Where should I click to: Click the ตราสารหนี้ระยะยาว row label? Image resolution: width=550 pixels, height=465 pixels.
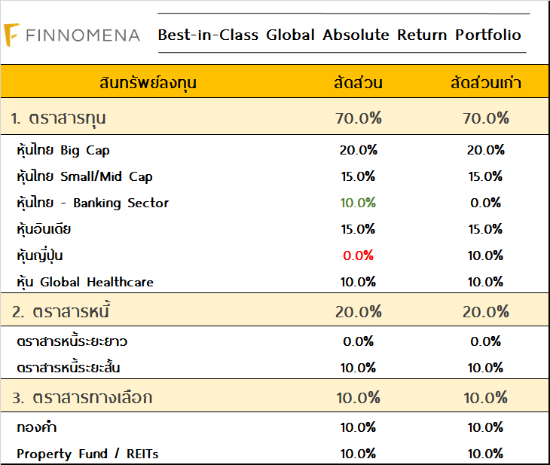click(72, 341)
